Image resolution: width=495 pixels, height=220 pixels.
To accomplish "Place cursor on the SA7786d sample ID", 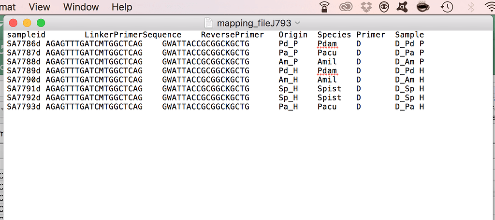I will click(x=24, y=44).
